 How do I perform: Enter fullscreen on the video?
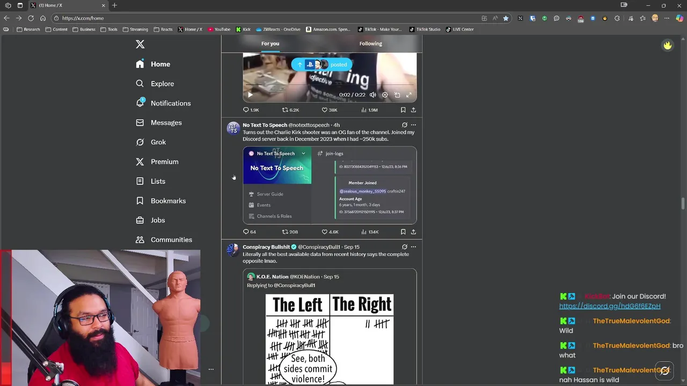click(409, 95)
